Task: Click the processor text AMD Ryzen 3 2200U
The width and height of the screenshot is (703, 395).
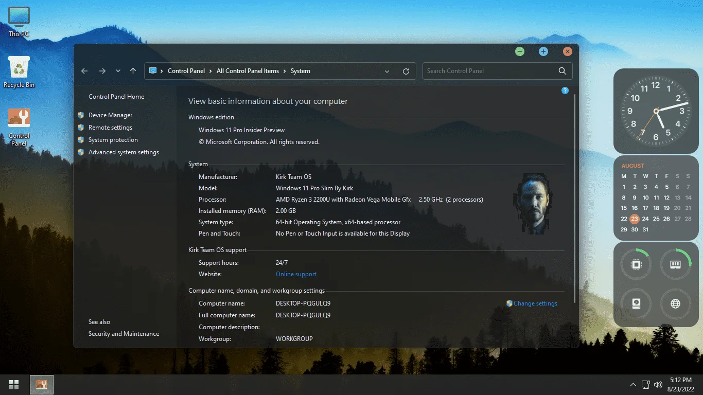Action: point(343,200)
